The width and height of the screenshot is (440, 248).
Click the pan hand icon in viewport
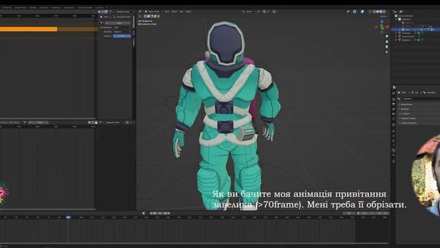tap(386, 41)
